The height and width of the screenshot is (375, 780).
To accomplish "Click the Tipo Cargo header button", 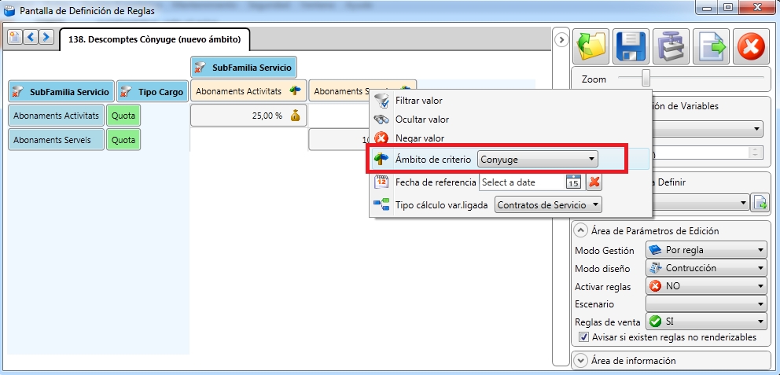I will coord(153,92).
